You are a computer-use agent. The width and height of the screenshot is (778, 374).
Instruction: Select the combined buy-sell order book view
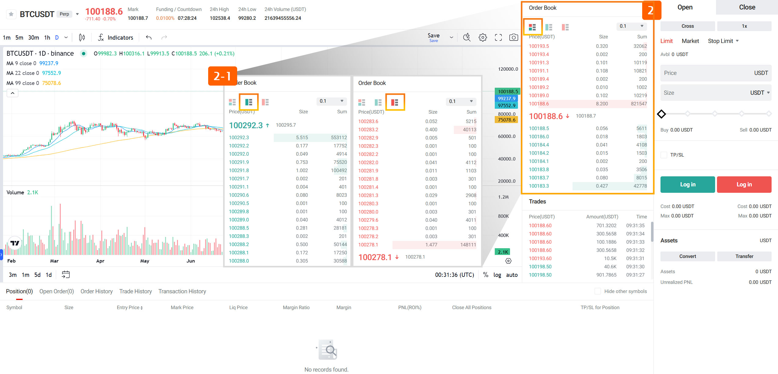pos(532,27)
